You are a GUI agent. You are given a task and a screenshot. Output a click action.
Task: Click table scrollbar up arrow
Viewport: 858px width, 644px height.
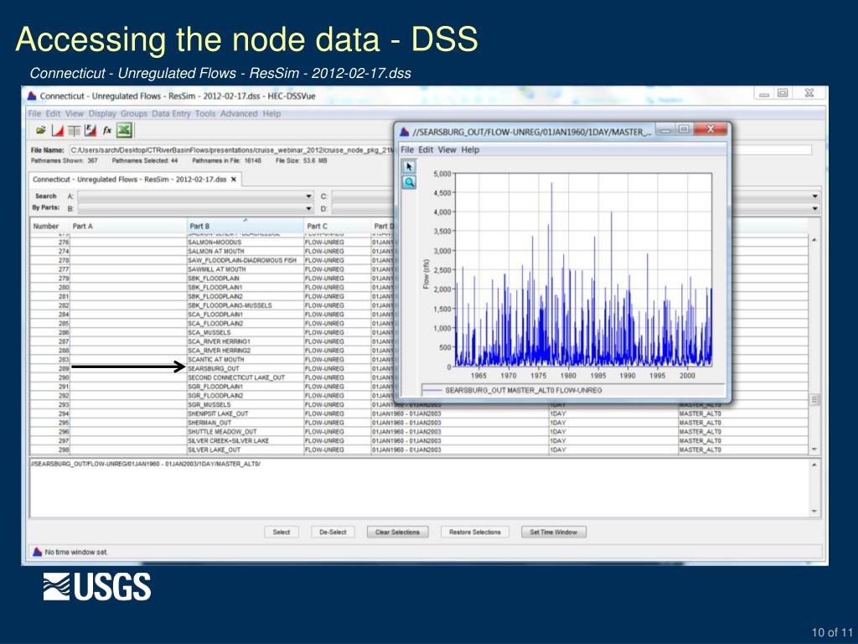pyautogui.click(x=814, y=240)
